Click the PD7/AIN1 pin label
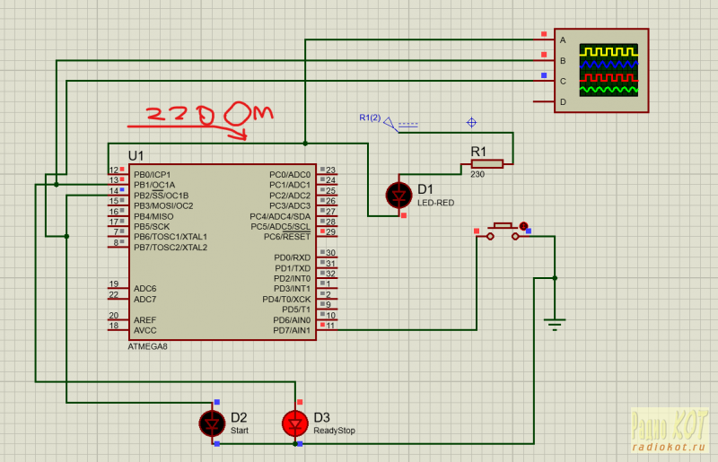Viewport: 718px width, 462px height. pyautogui.click(x=292, y=330)
